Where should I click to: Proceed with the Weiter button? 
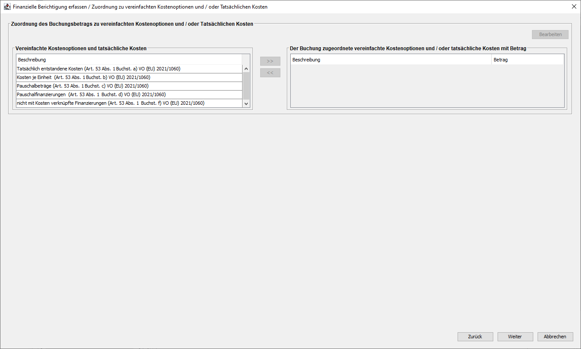tap(515, 337)
